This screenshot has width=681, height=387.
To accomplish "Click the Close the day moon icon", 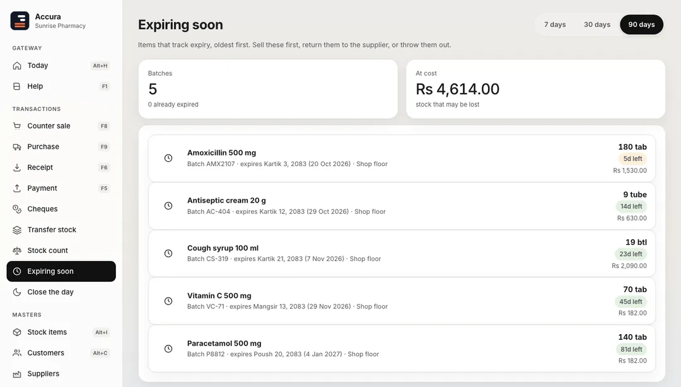I will [17, 292].
